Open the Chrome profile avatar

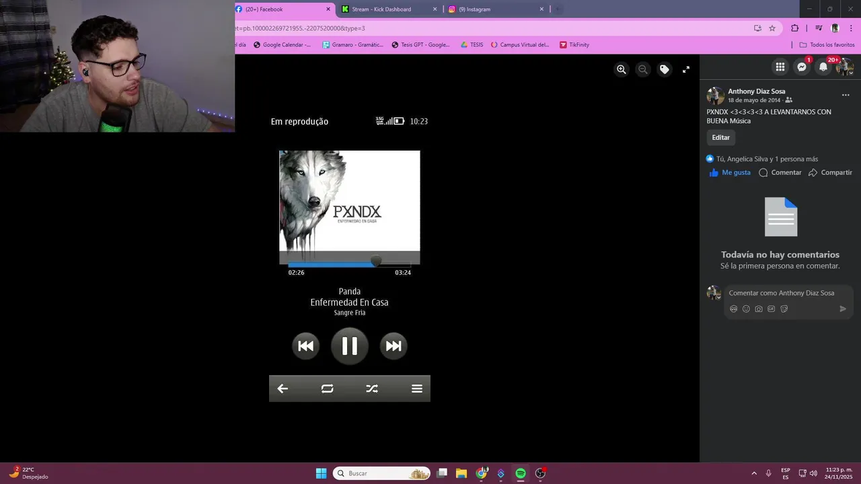coord(835,28)
